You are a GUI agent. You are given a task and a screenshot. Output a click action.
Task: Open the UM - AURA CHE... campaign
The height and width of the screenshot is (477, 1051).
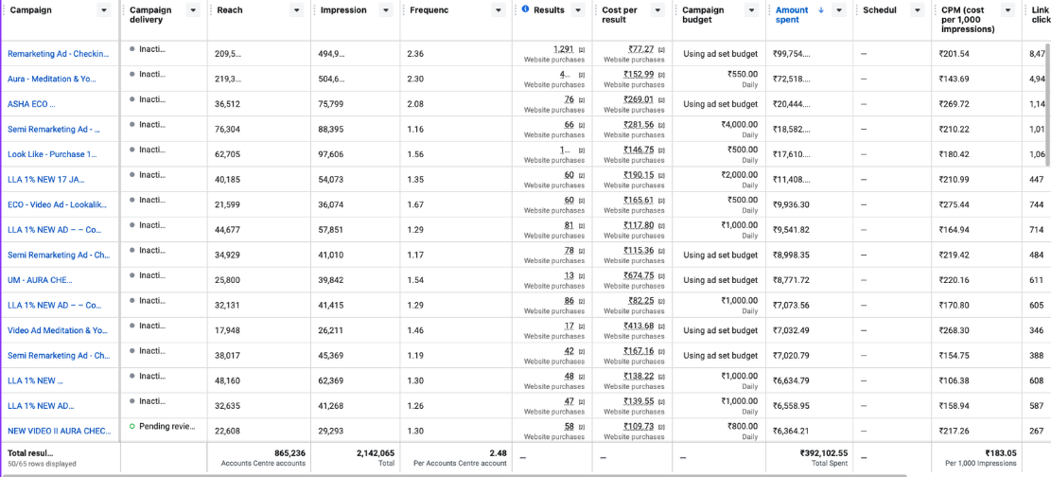pos(40,280)
